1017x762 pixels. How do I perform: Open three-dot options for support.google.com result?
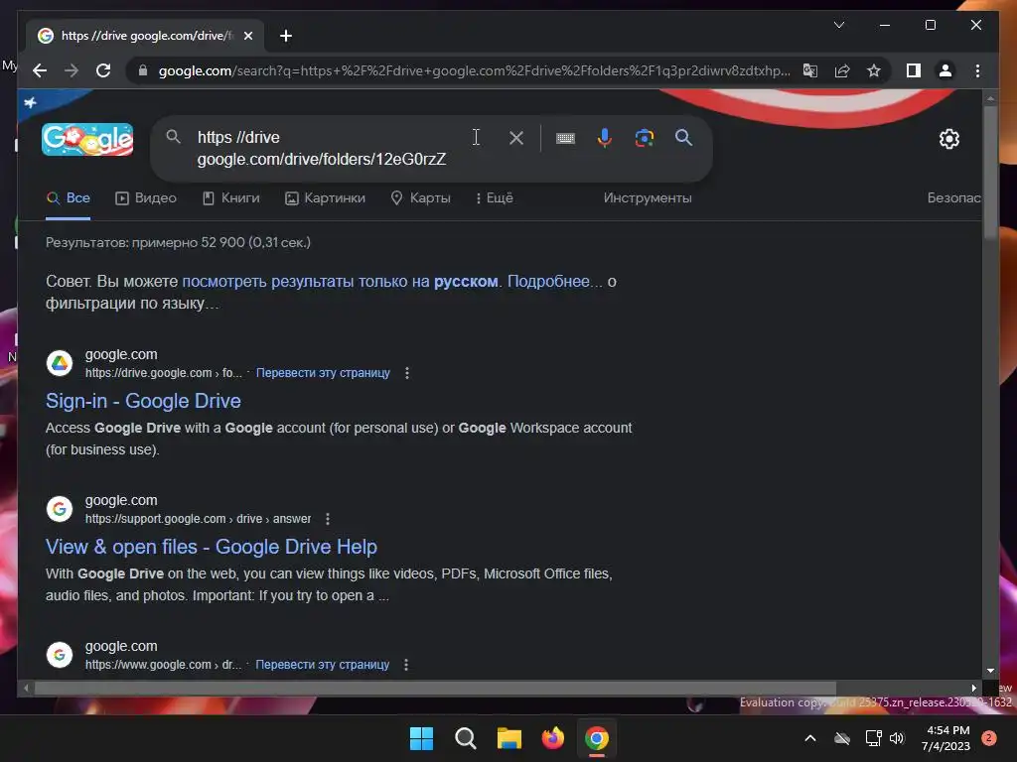[x=328, y=519]
